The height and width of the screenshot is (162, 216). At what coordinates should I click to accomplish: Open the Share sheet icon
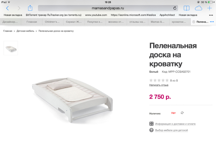click(x=30, y=8)
